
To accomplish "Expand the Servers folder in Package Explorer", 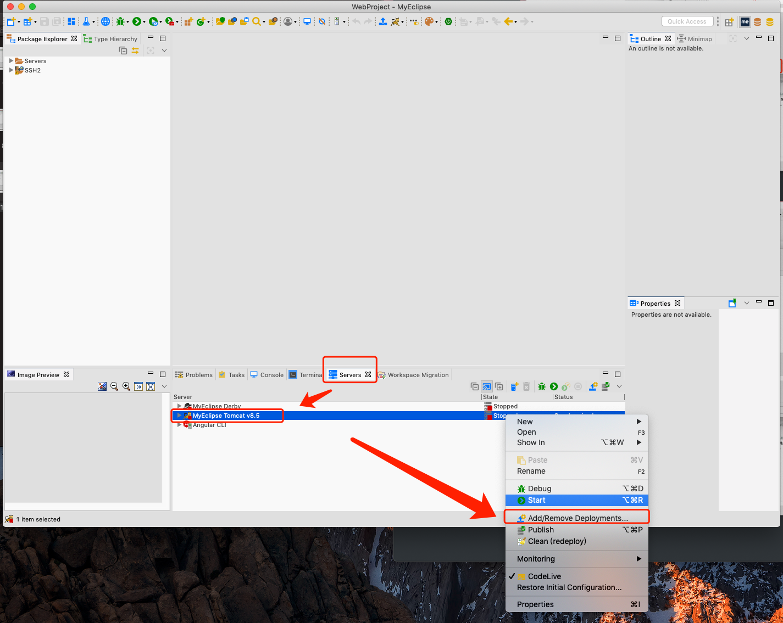I will (x=11, y=61).
